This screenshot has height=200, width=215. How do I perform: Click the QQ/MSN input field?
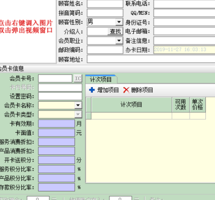[x=184, y=13]
